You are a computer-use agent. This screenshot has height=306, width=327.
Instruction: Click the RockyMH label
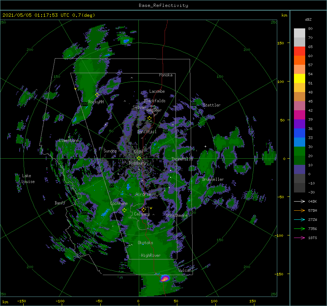[x=96, y=102]
